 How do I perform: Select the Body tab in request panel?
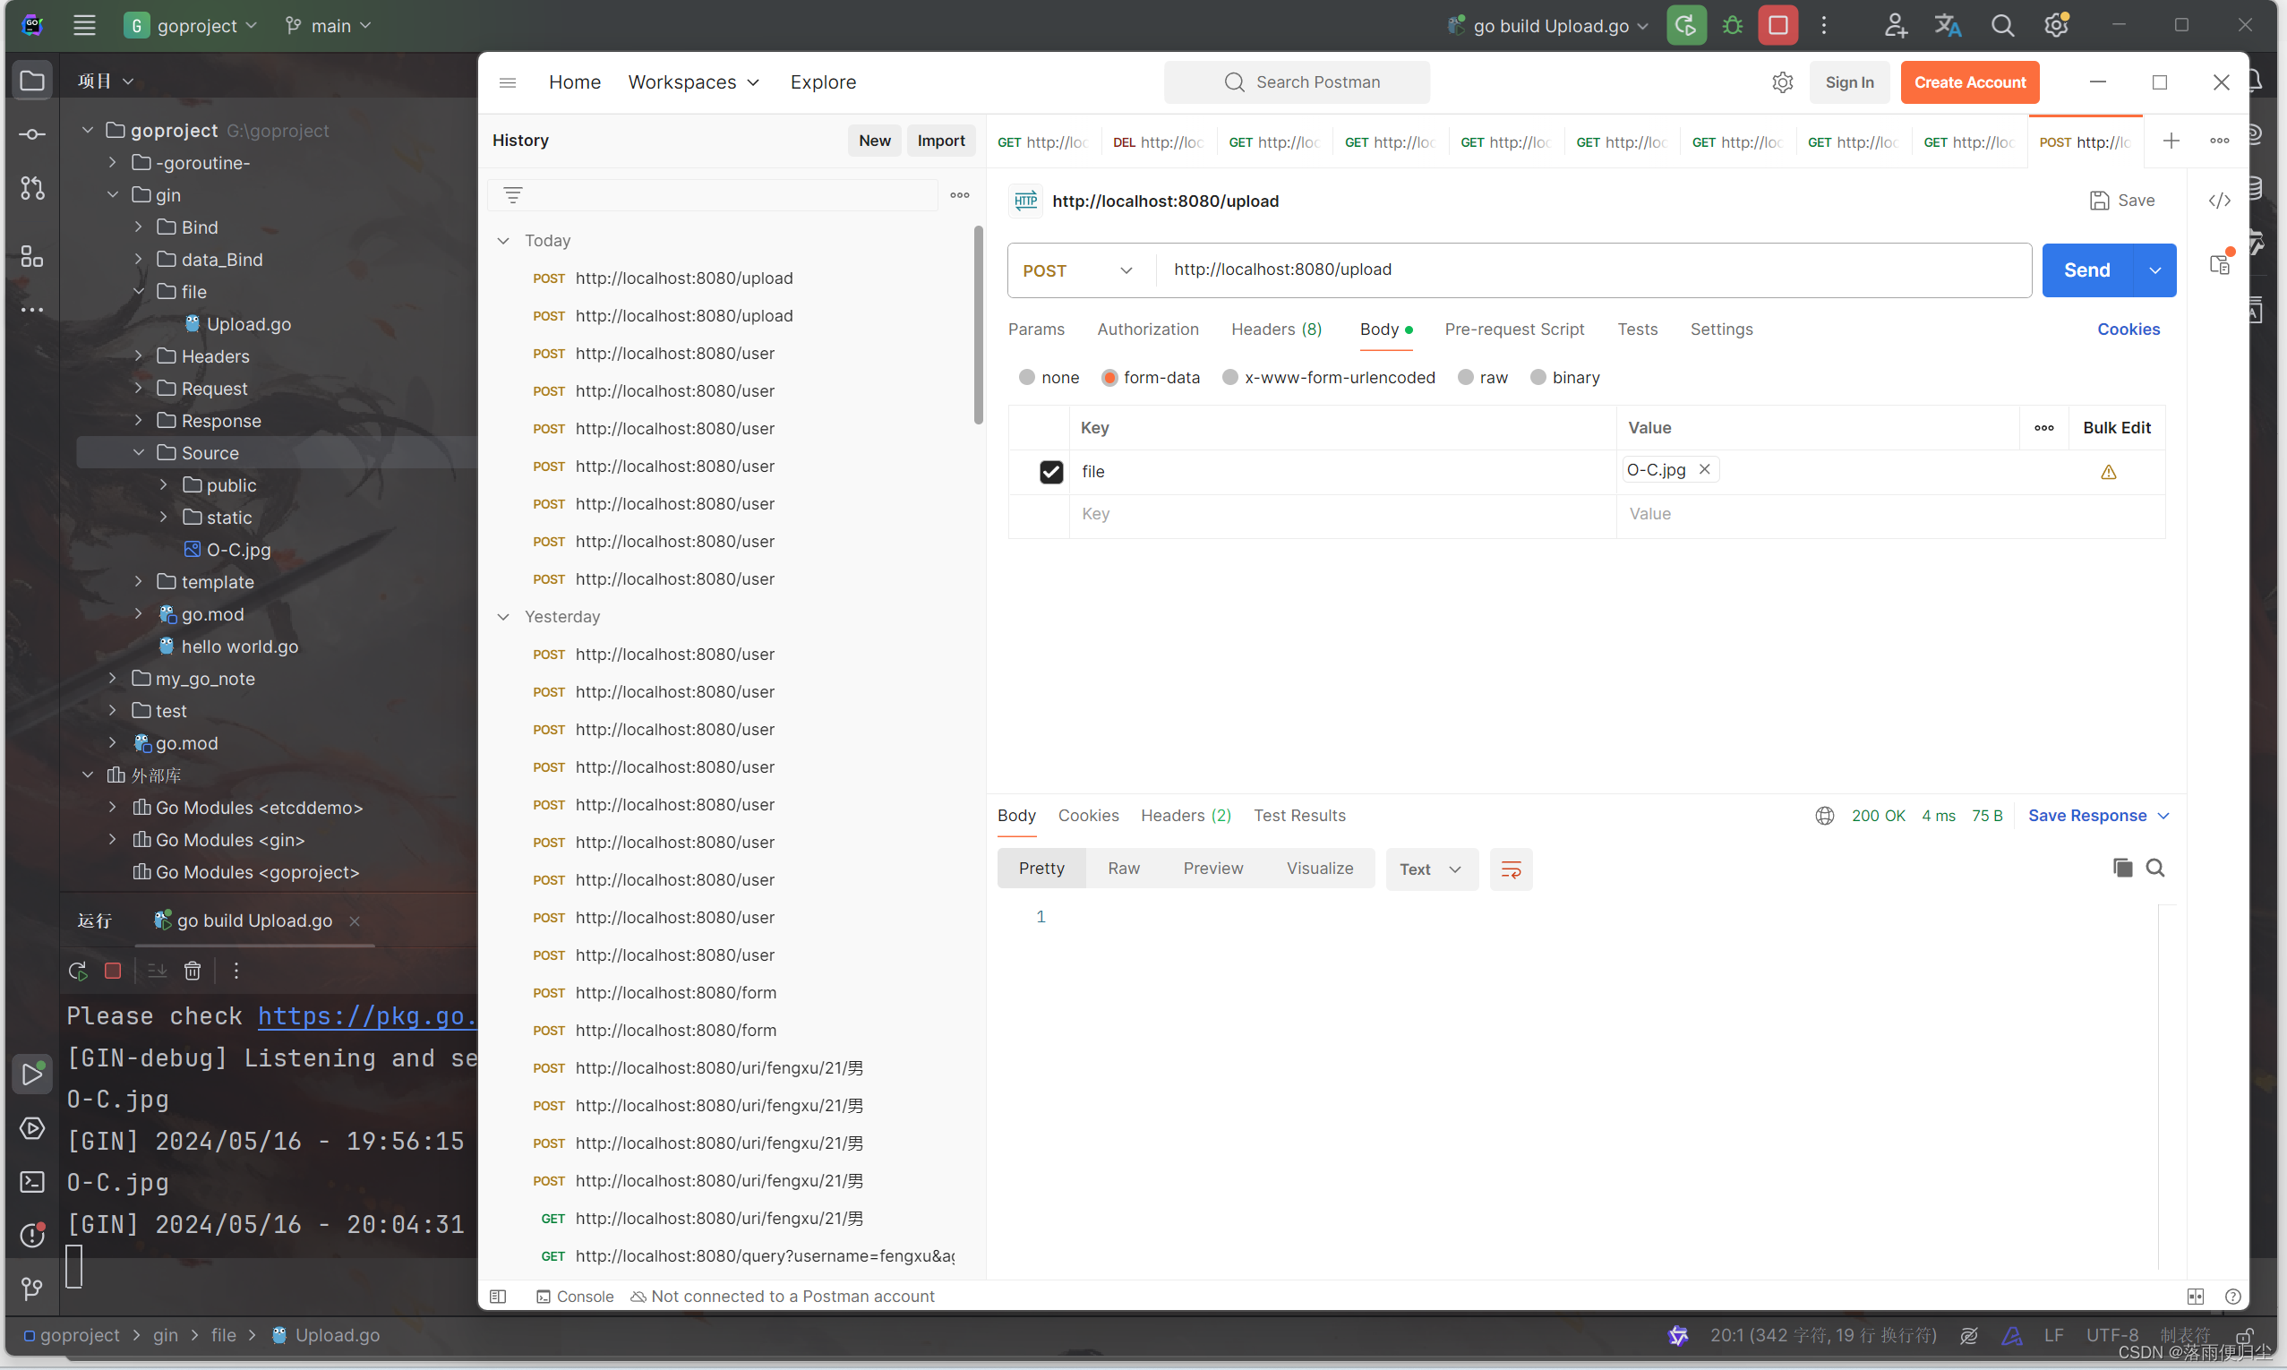(x=1379, y=328)
